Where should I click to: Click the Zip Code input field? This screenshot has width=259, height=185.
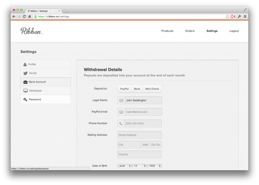[x=155, y=145]
